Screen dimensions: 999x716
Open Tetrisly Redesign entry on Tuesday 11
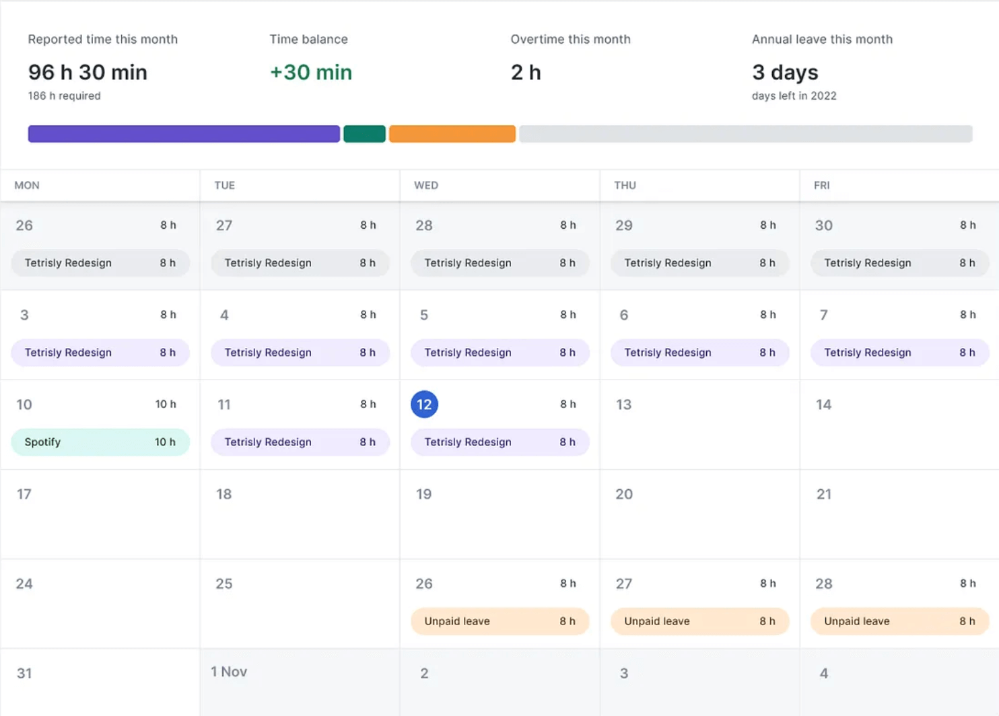click(300, 442)
